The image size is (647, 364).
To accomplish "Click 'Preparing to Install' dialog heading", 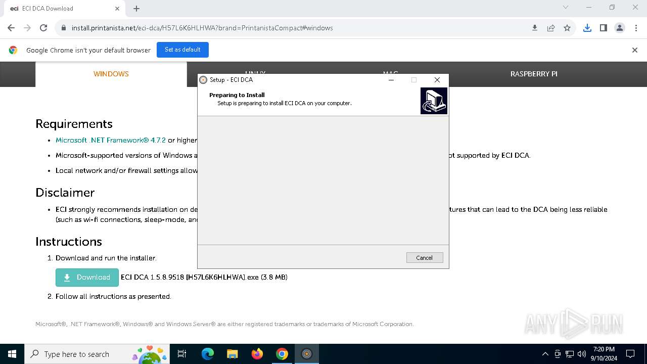I will (237, 95).
